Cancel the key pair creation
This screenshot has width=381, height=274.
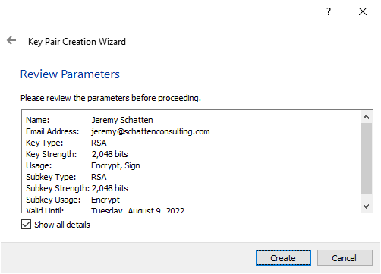tap(345, 258)
